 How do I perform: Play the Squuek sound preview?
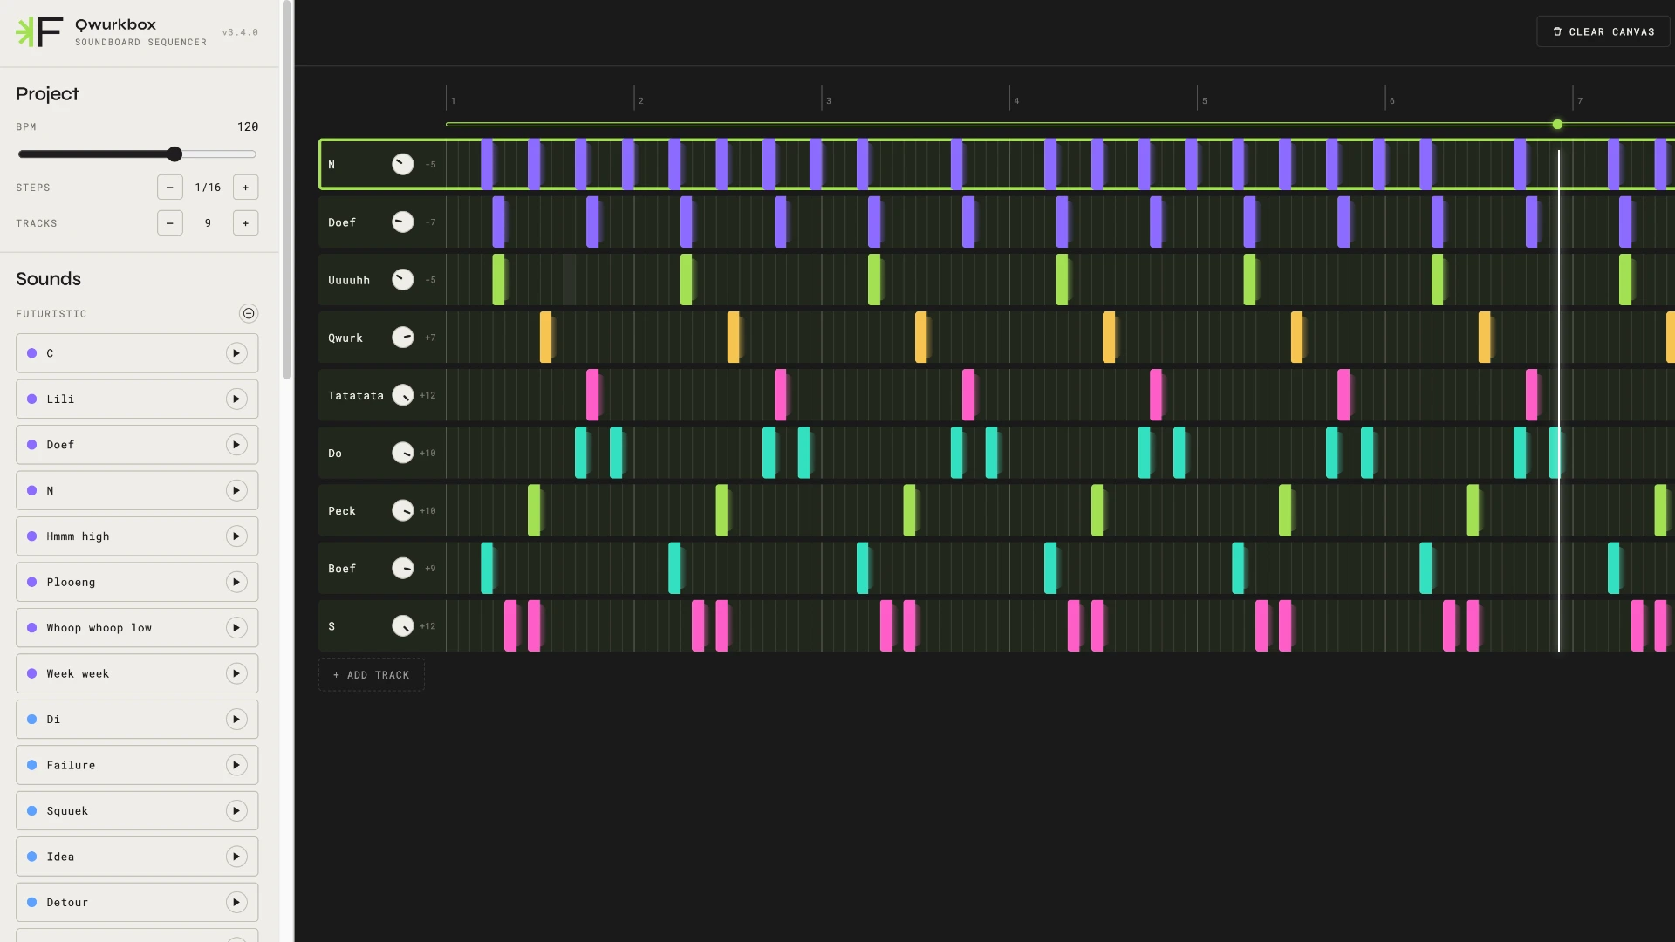coord(236,811)
